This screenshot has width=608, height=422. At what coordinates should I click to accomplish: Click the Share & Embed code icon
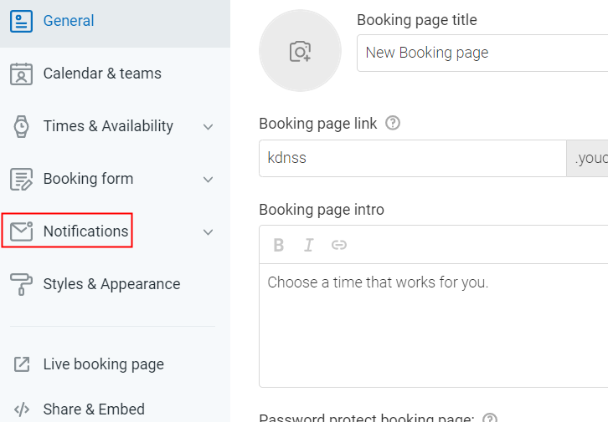click(x=22, y=409)
